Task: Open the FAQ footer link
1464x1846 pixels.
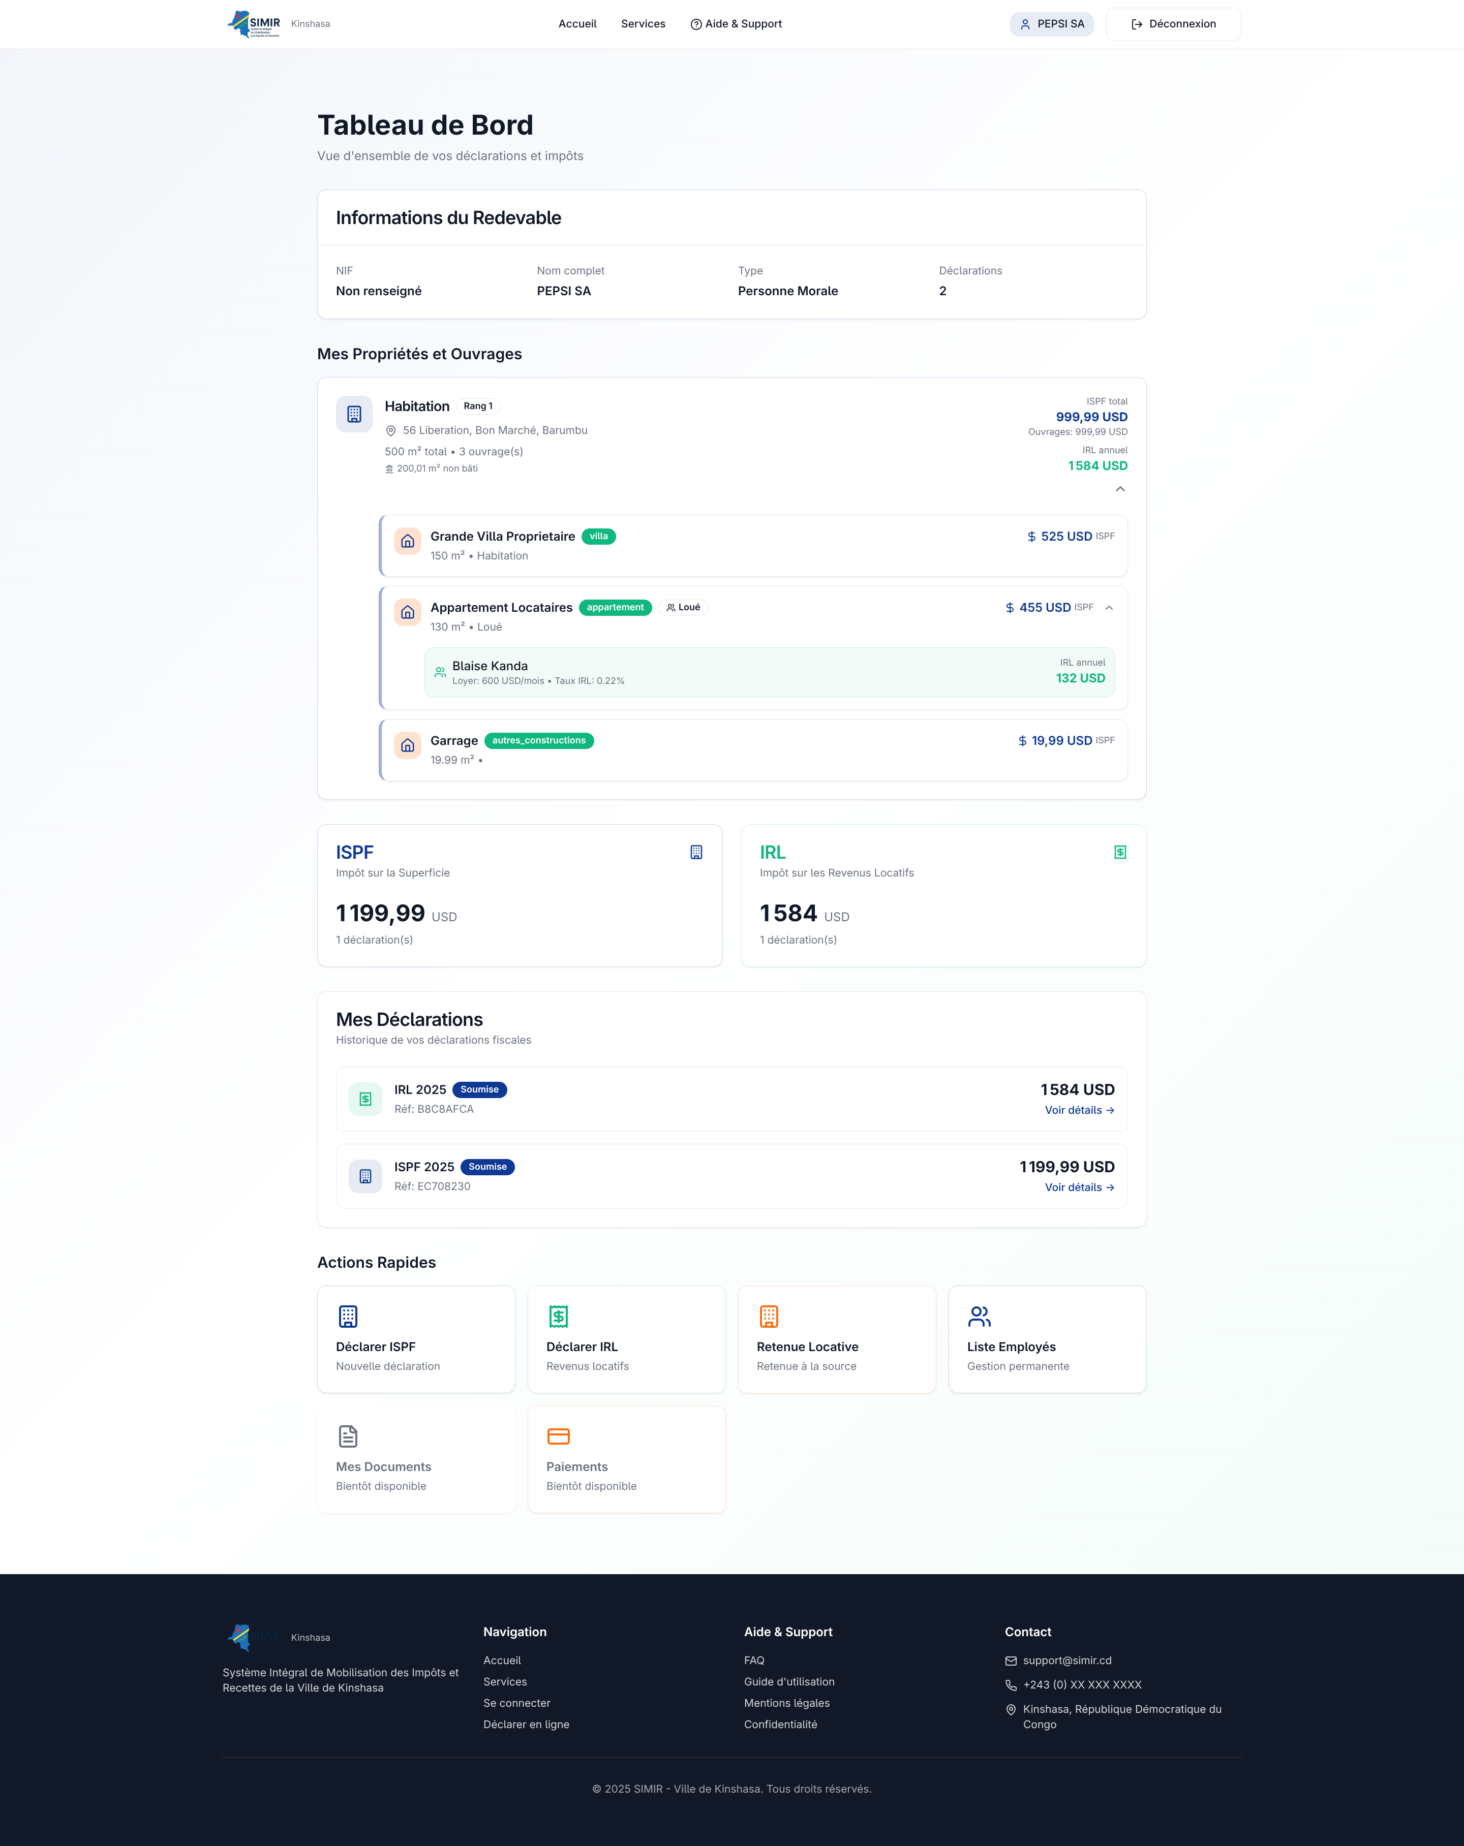Action: coord(754,1660)
